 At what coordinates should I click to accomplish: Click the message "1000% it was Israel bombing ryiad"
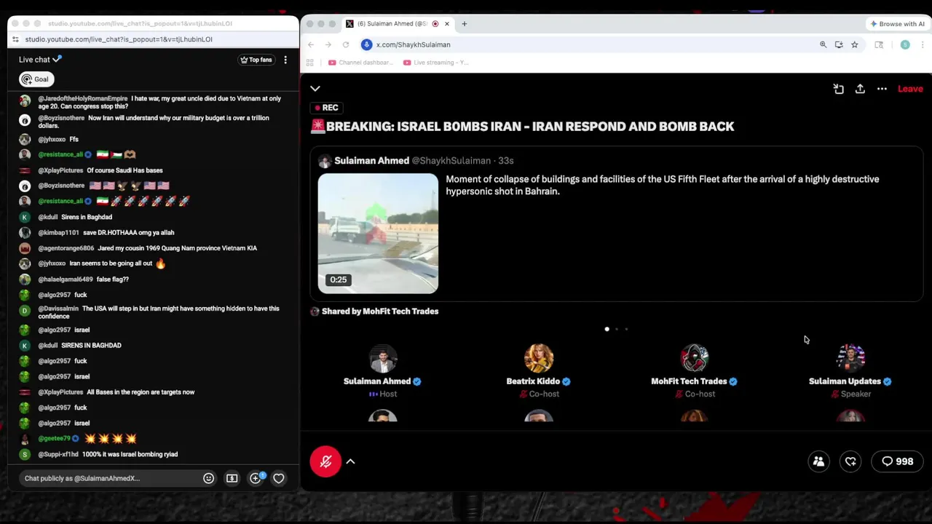click(x=130, y=454)
